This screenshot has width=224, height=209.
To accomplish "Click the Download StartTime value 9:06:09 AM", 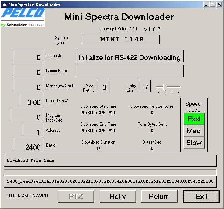I will [98, 113].
